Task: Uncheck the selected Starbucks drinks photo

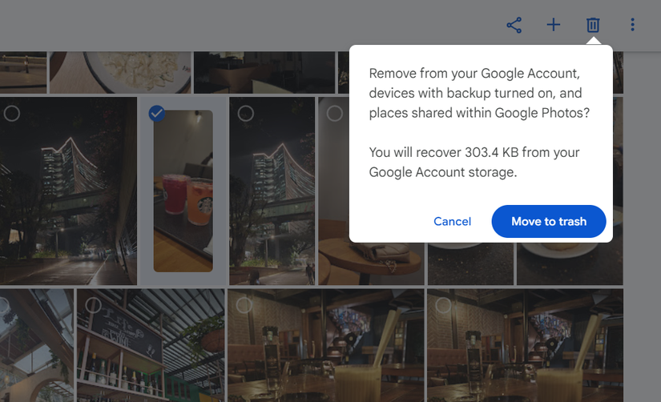Action: tap(157, 114)
